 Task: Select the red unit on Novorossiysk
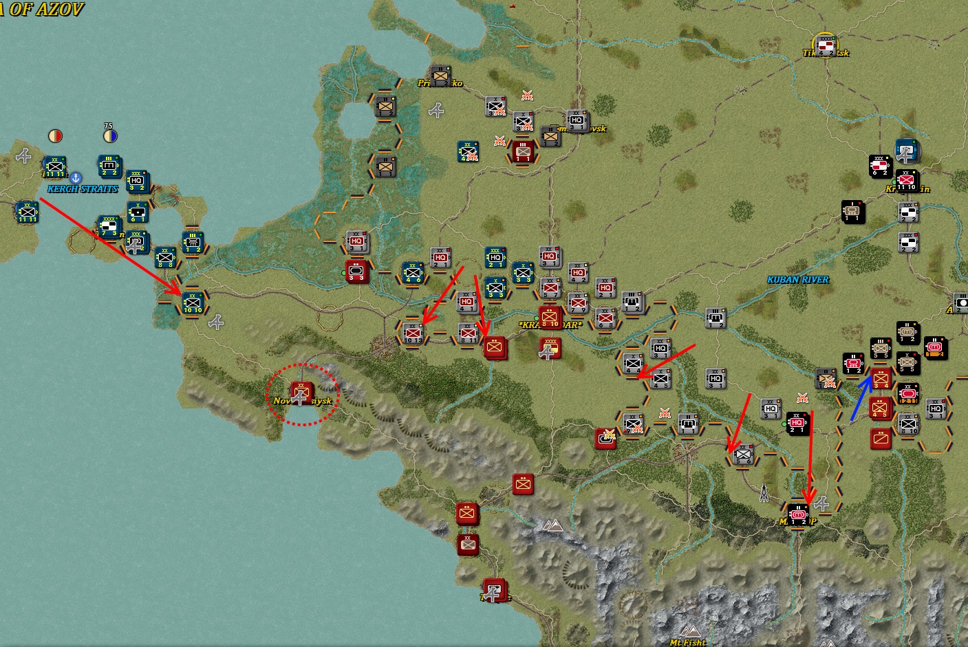301,393
